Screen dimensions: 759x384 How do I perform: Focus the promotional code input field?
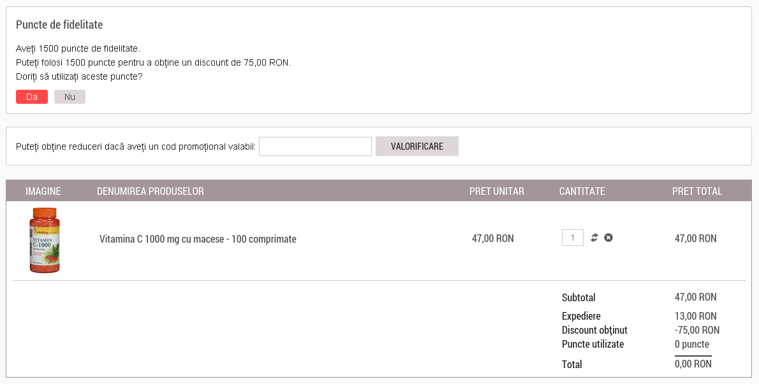coord(315,146)
